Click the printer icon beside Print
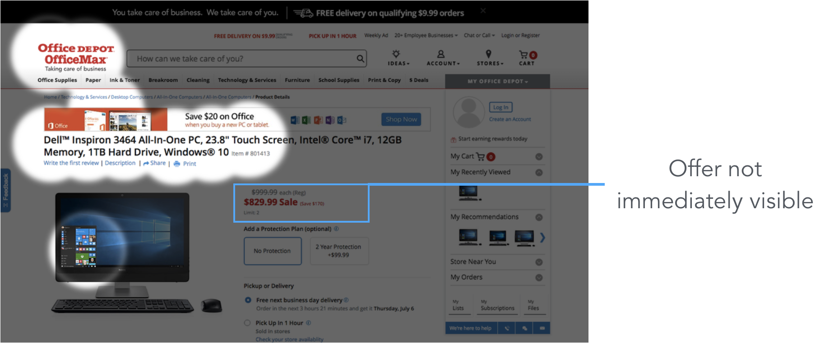 177,164
